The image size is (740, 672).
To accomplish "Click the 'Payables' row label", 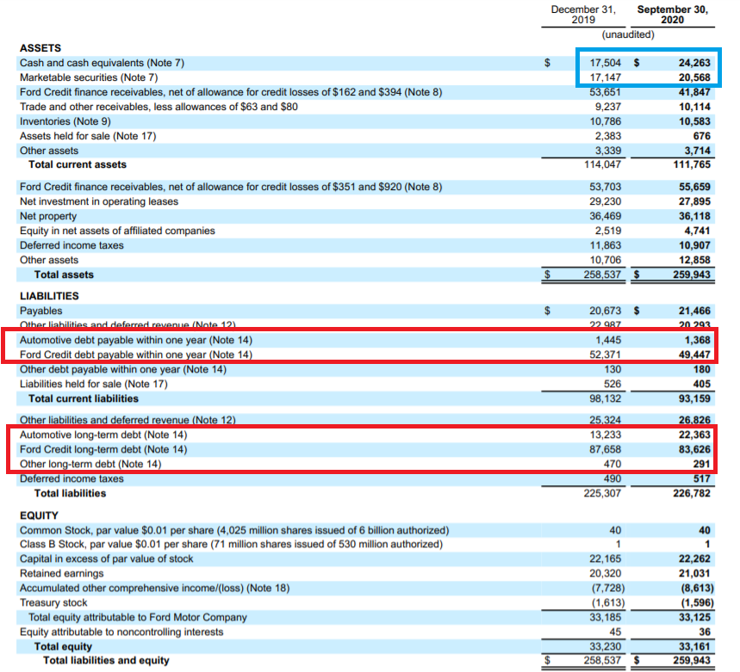I will point(41,311).
